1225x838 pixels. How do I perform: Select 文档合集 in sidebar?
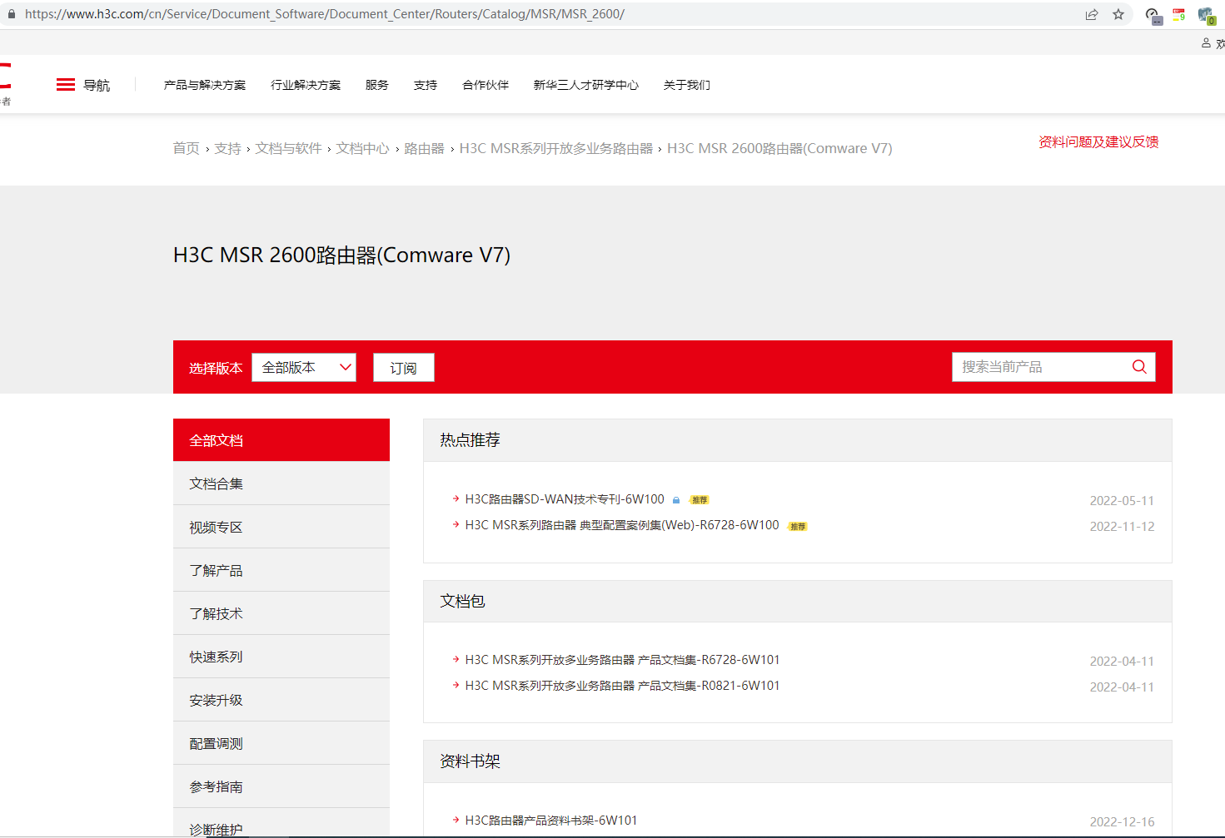click(281, 483)
